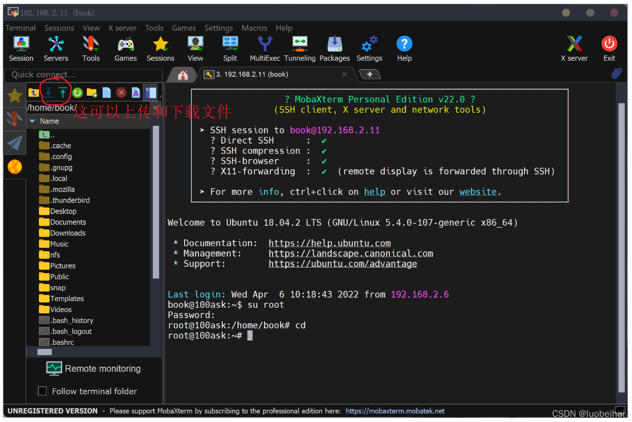Screen dimensions: 632x422
Task: Open the new tab plus button
Action: pyautogui.click(x=369, y=74)
